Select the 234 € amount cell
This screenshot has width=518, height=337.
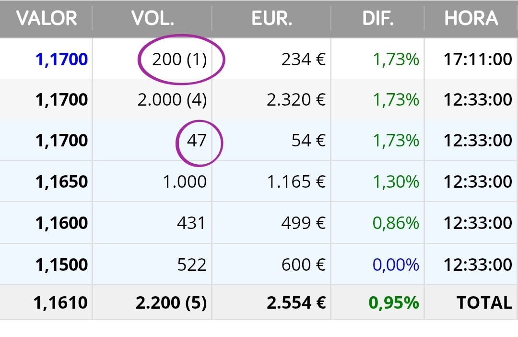pyautogui.click(x=304, y=60)
